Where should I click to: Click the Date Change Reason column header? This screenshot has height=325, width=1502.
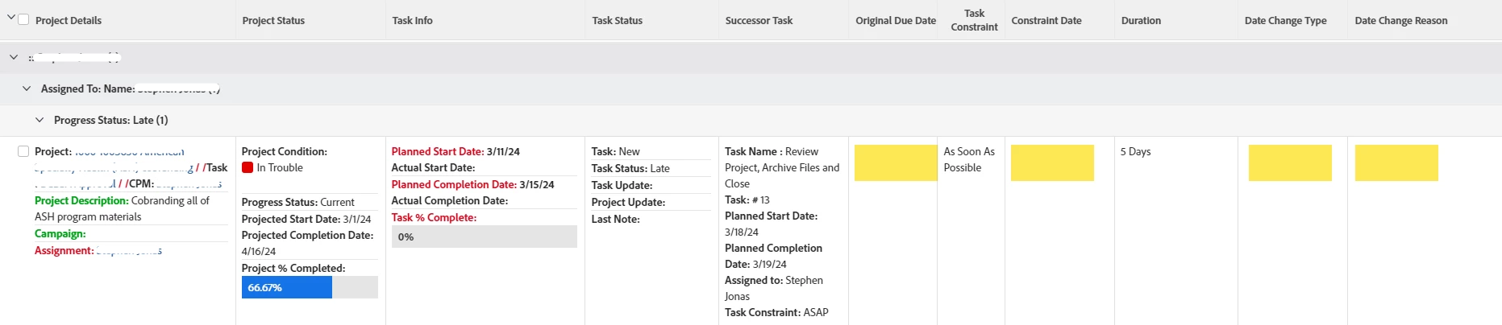tap(1400, 21)
